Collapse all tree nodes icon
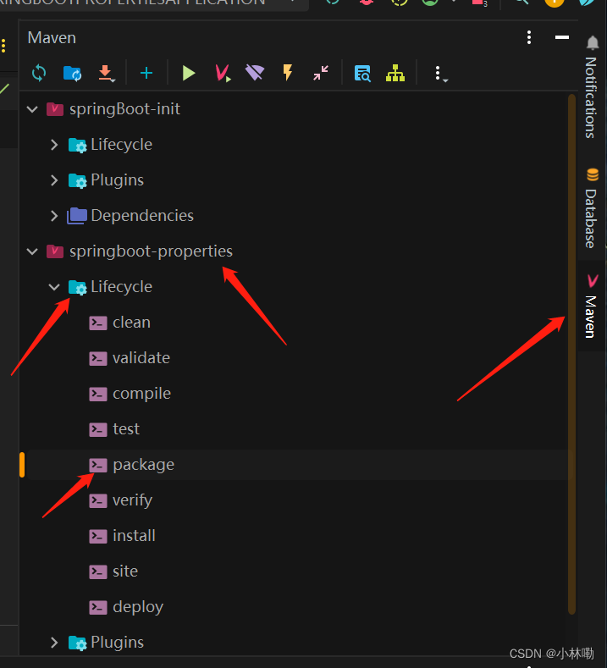This screenshot has height=668, width=607. click(321, 73)
